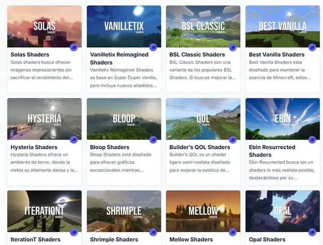Click the purple badge icon on Ebin card

pos(312,140)
